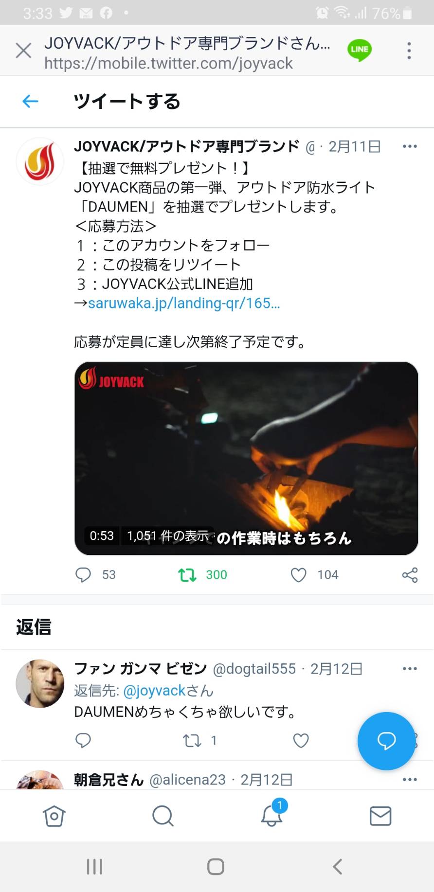
Task: Open the browser three-dot overflow menu
Action: (409, 51)
